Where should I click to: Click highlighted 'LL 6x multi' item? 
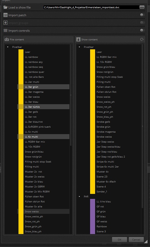(43, 137)
